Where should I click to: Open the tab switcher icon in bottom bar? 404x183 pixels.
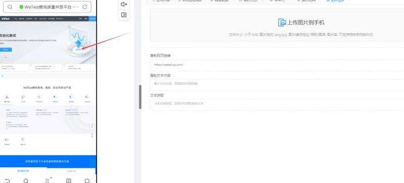pos(69,180)
